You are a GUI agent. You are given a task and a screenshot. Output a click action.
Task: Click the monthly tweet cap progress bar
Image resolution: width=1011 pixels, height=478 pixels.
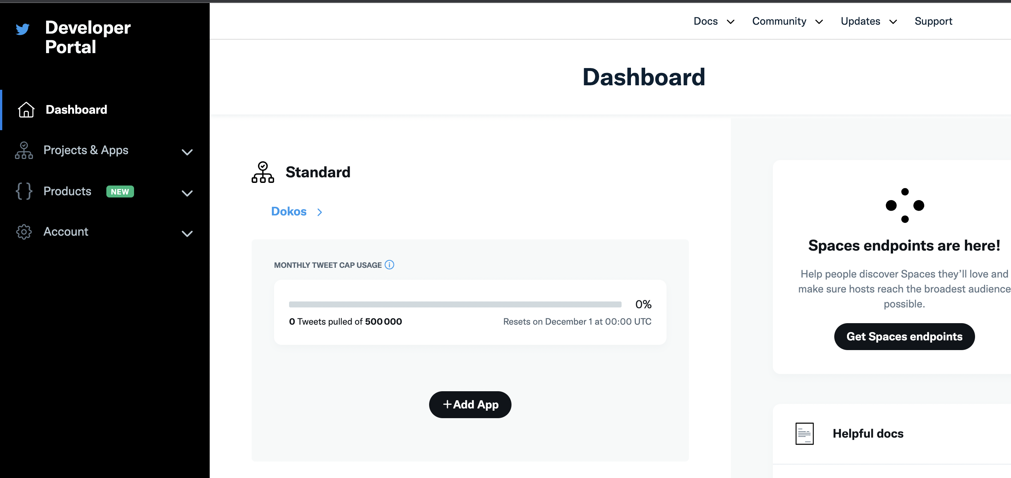tap(455, 304)
